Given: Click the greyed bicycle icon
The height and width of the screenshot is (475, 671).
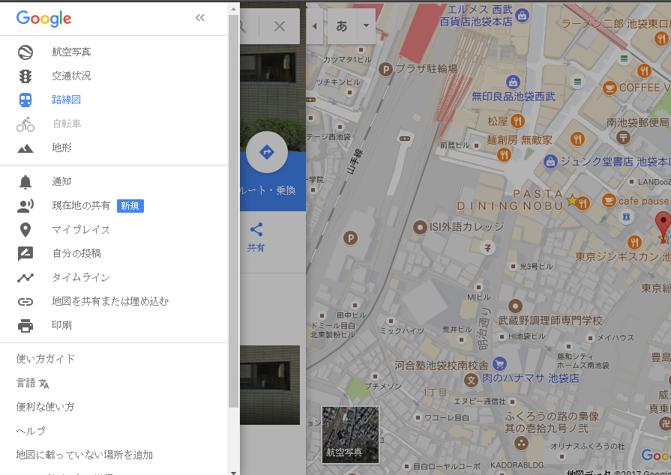Looking at the screenshot, I should tap(25, 124).
